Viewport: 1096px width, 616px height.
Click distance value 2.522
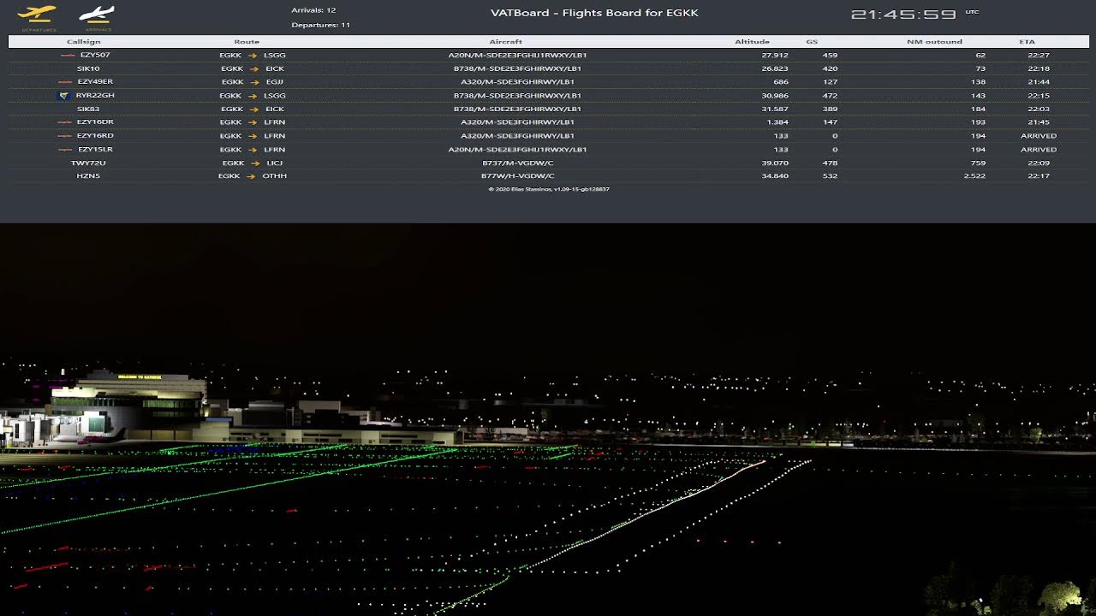coord(974,176)
